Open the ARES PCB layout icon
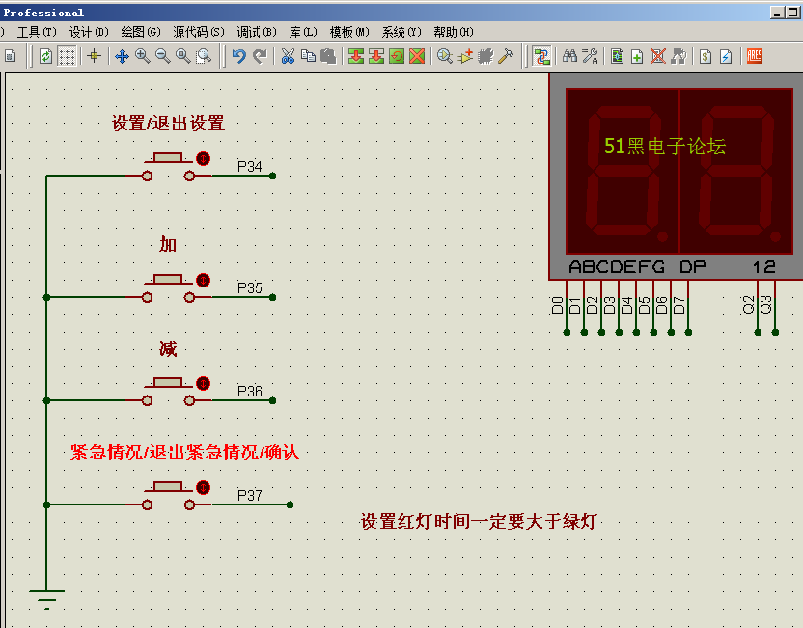Viewport: 803px width, 628px height. [x=754, y=56]
